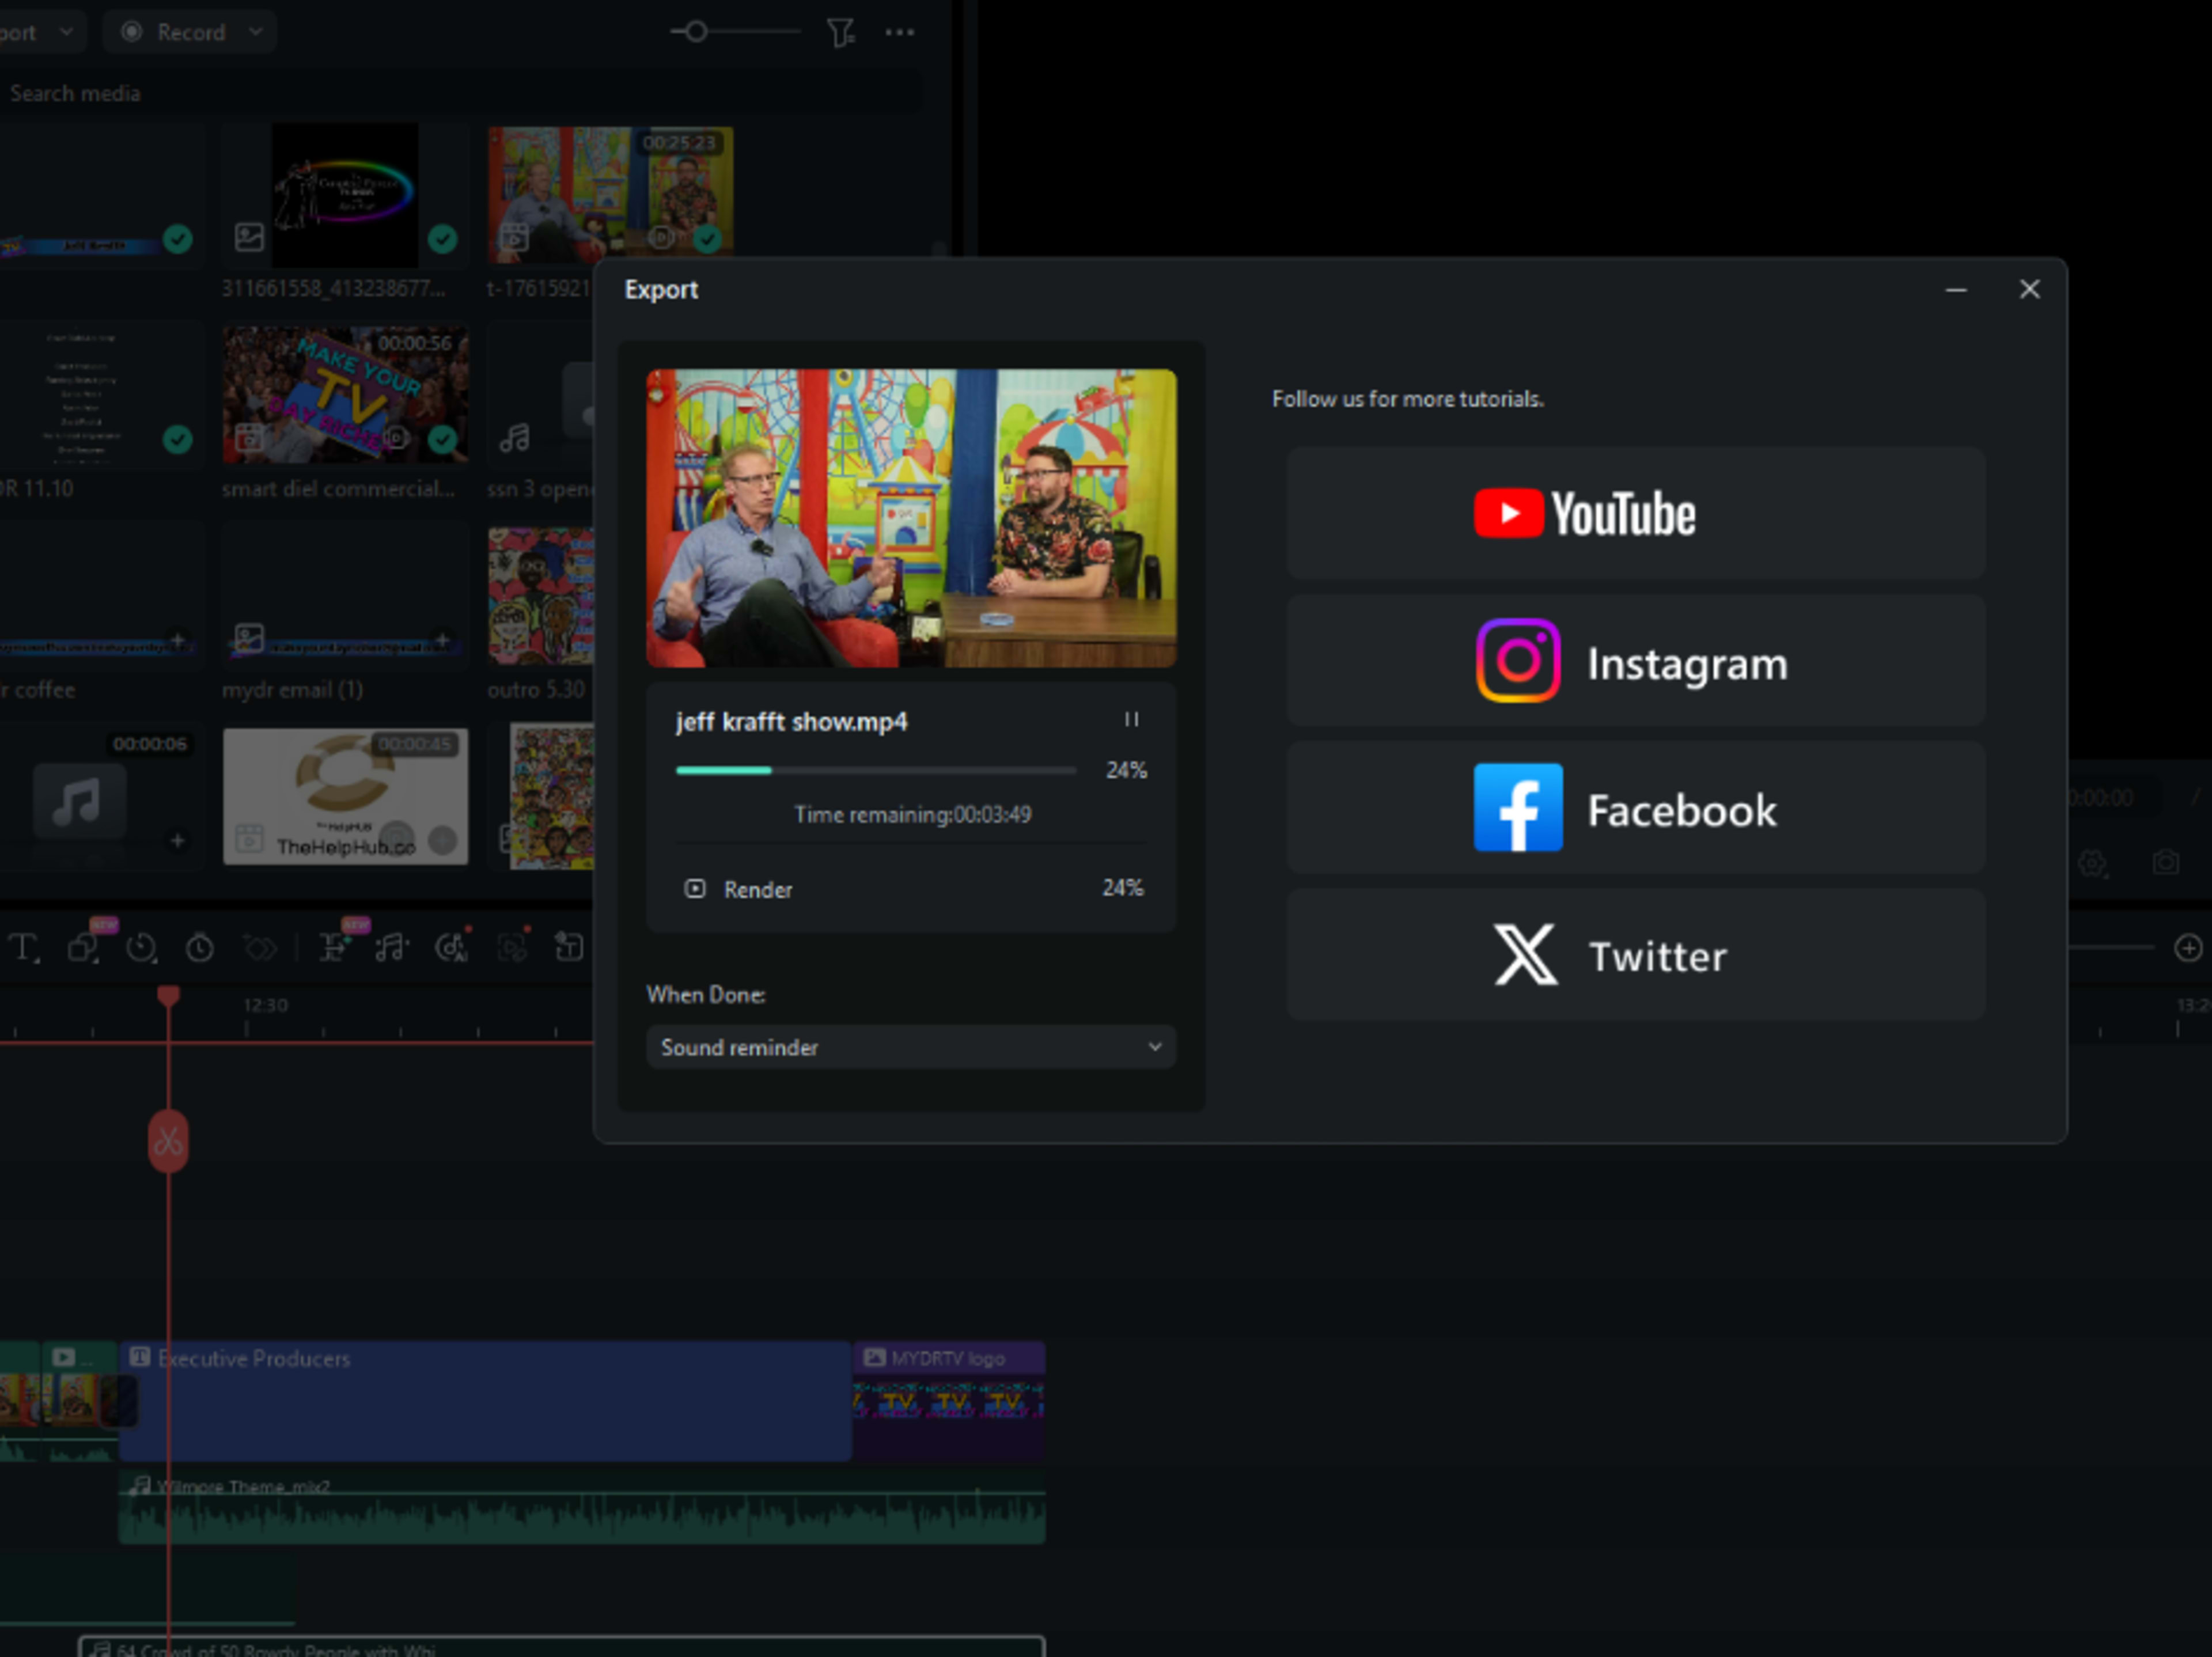The width and height of the screenshot is (2212, 1657).
Task: Click the Facebook logo icon
Action: (x=1517, y=807)
